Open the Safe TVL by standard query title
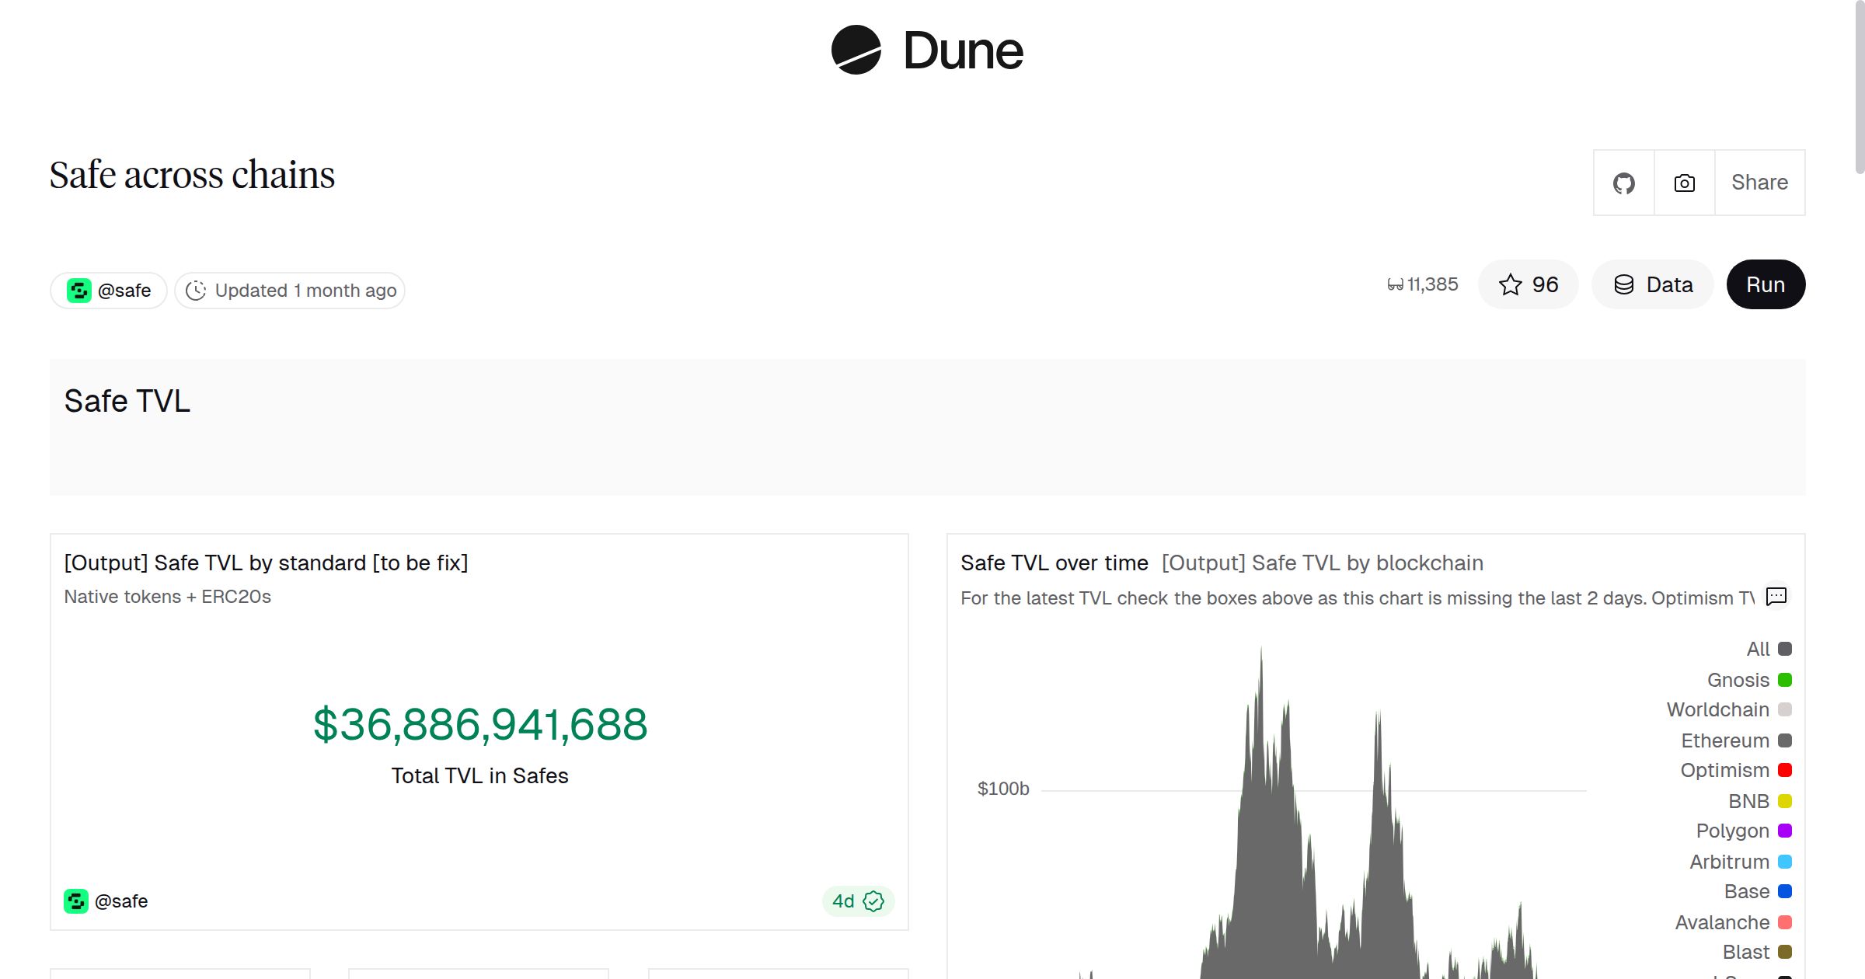This screenshot has height=979, width=1865. 266,563
